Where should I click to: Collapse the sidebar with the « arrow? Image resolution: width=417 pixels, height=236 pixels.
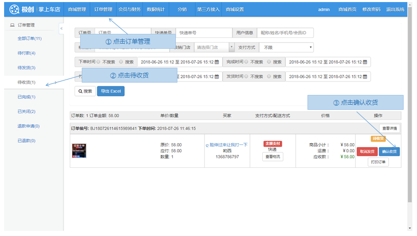pyautogui.click(x=61, y=28)
